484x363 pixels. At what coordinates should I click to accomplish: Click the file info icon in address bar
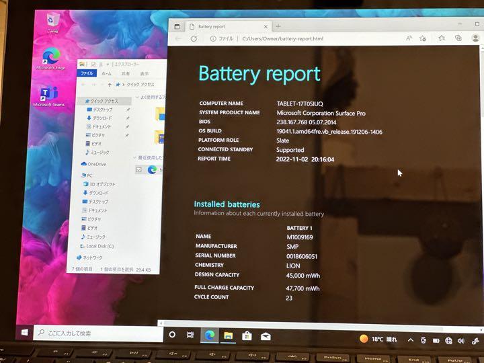(x=213, y=38)
